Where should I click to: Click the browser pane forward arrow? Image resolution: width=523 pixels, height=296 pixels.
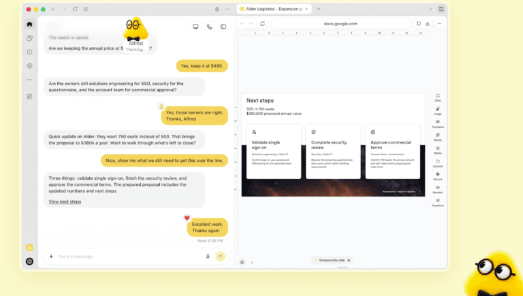click(x=251, y=24)
